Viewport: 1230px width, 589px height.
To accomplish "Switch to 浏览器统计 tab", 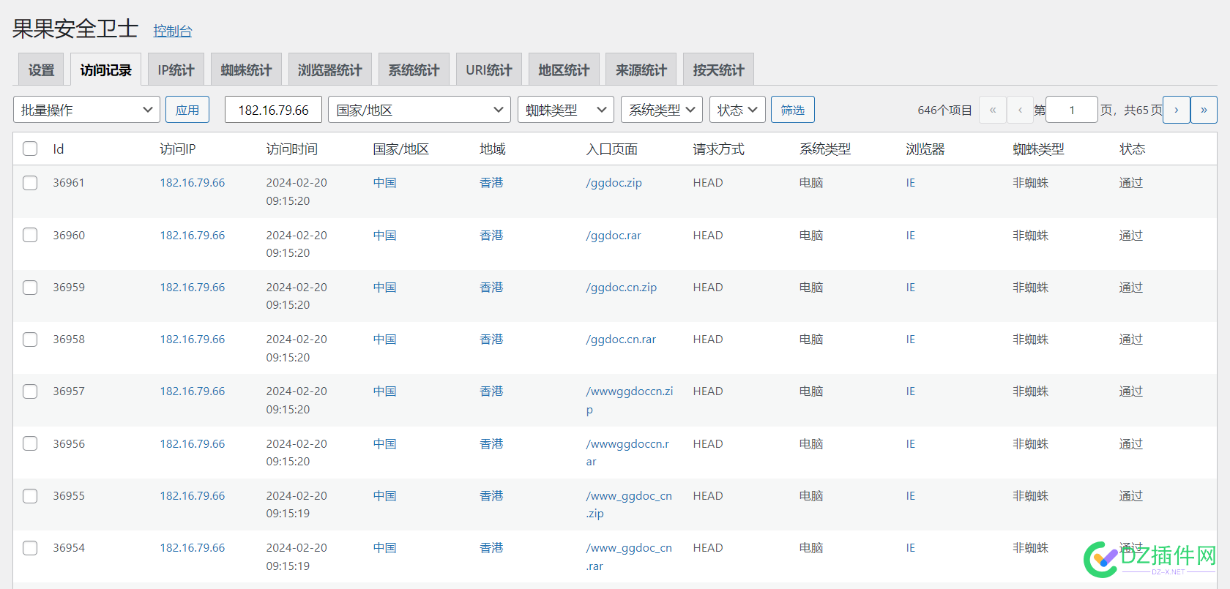I will point(329,70).
